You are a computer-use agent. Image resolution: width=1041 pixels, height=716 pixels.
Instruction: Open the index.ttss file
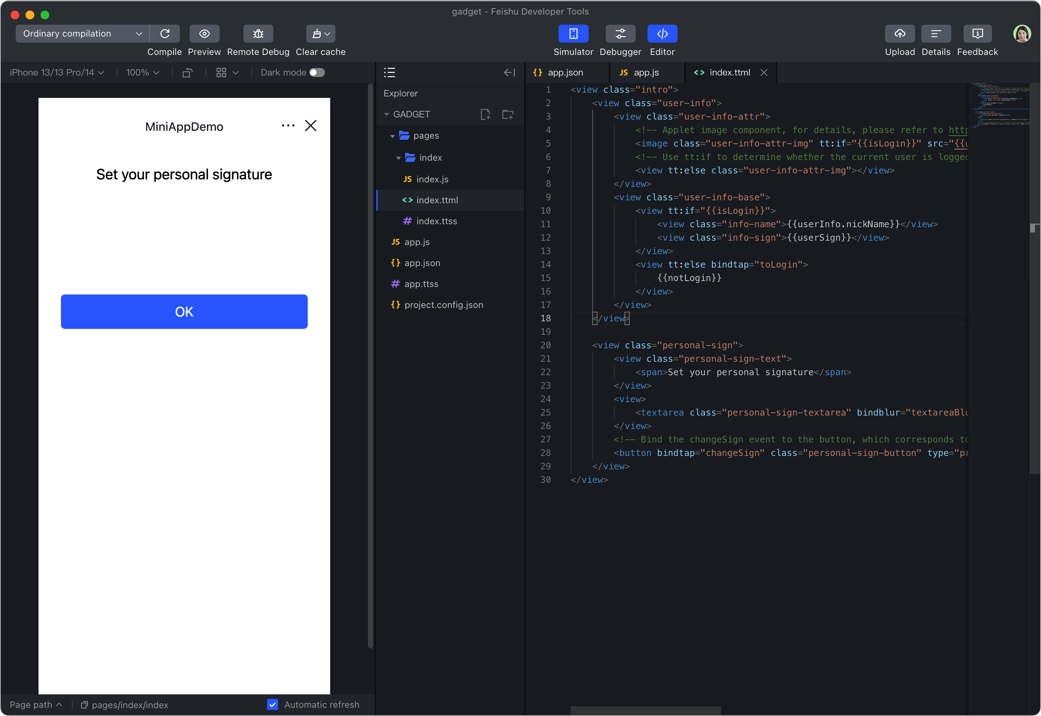(x=437, y=221)
